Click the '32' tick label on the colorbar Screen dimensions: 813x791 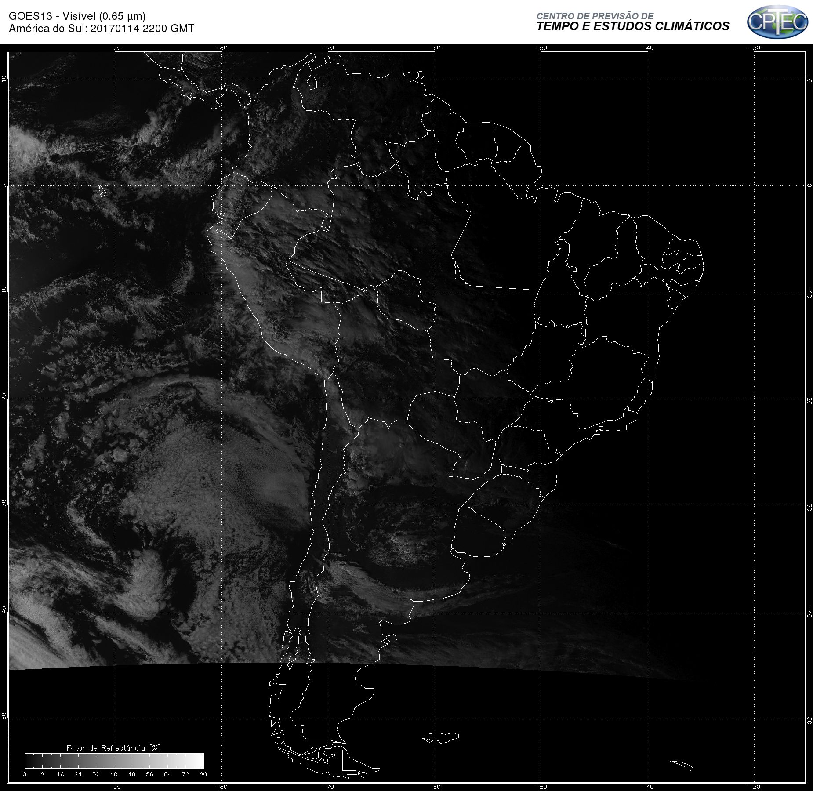pyautogui.click(x=96, y=774)
